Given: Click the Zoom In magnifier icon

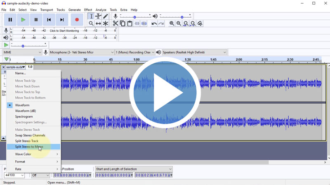Looking at the screenshot, I should pyautogui.click(x=172, y=23).
